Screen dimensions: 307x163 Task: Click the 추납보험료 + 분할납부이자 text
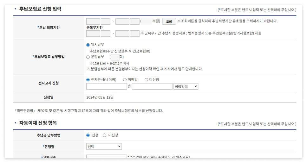(109, 63)
